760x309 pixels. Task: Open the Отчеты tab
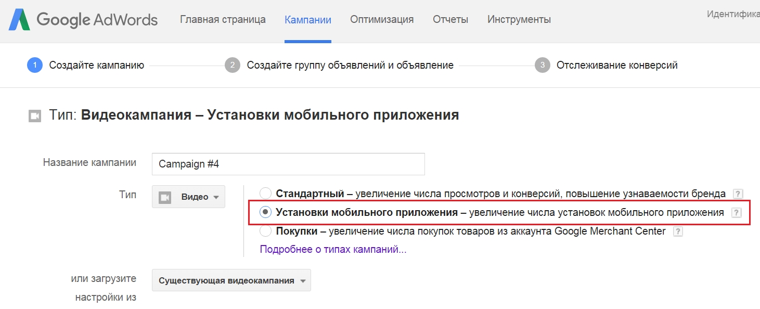450,20
